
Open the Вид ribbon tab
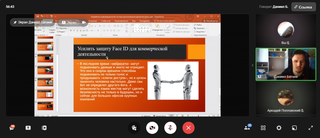coord(134,21)
